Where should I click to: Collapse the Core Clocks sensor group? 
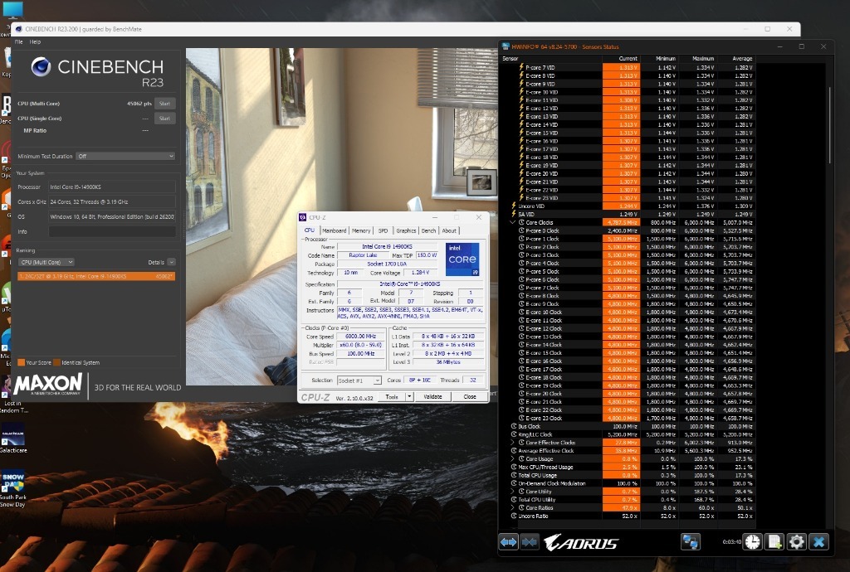click(513, 222)
